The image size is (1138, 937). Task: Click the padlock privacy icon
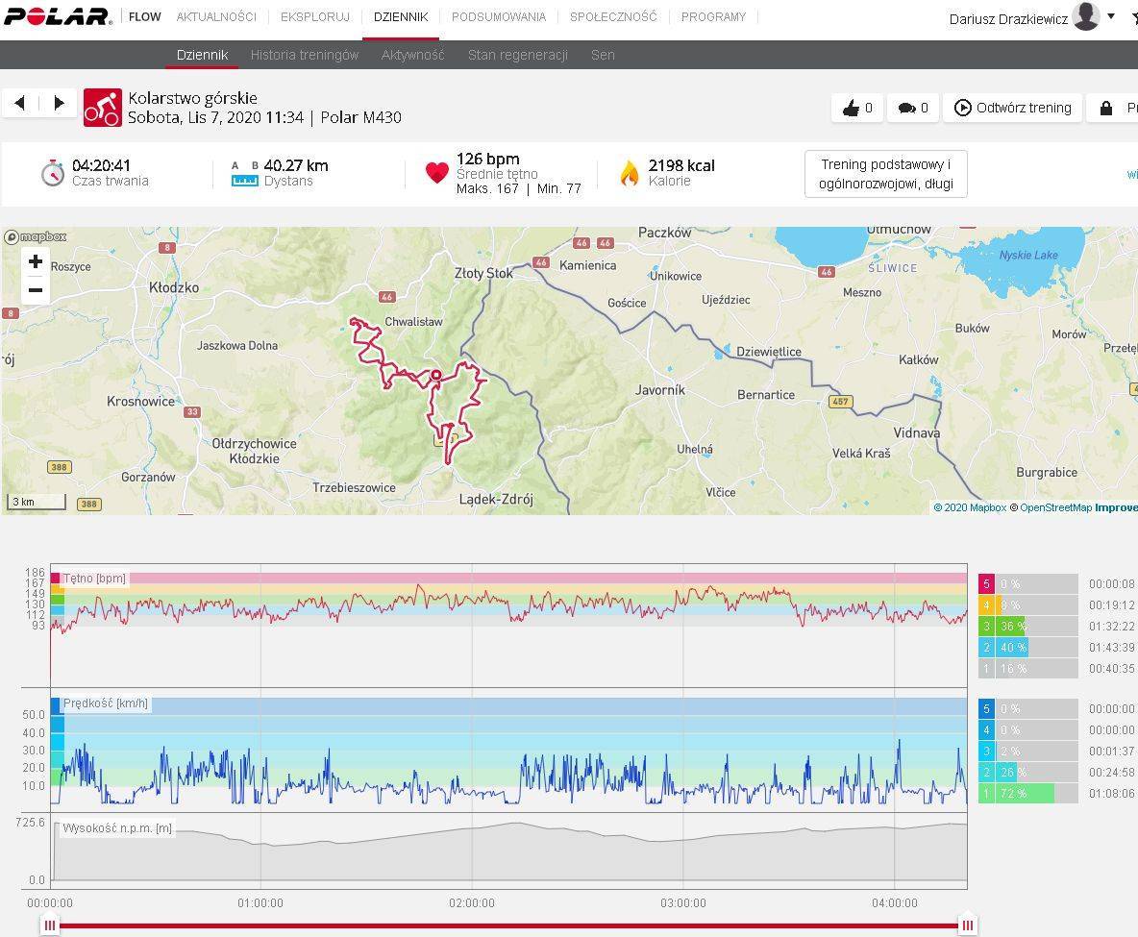tap(1106, 108)
